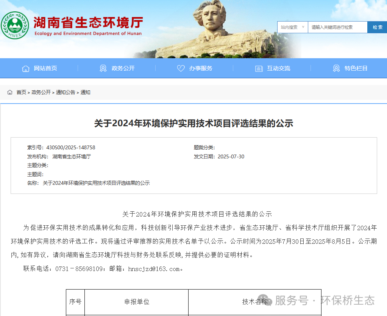The image size is (387, 316).
Task: Expand the 站内搜索 scope dropdown
Action: click(x=292, y=27)
